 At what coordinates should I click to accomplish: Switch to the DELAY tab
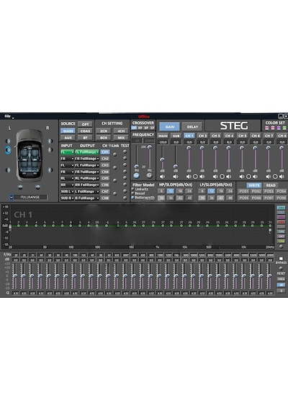click(x=192, y=127)
